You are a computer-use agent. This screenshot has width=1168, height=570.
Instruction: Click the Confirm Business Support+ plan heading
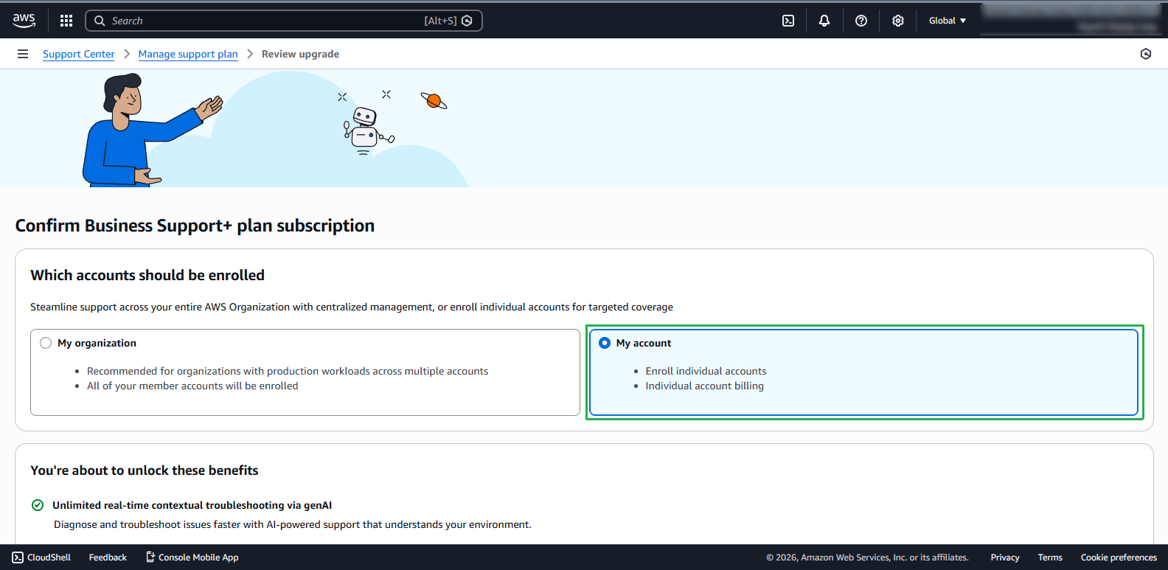tap(195, 226)
